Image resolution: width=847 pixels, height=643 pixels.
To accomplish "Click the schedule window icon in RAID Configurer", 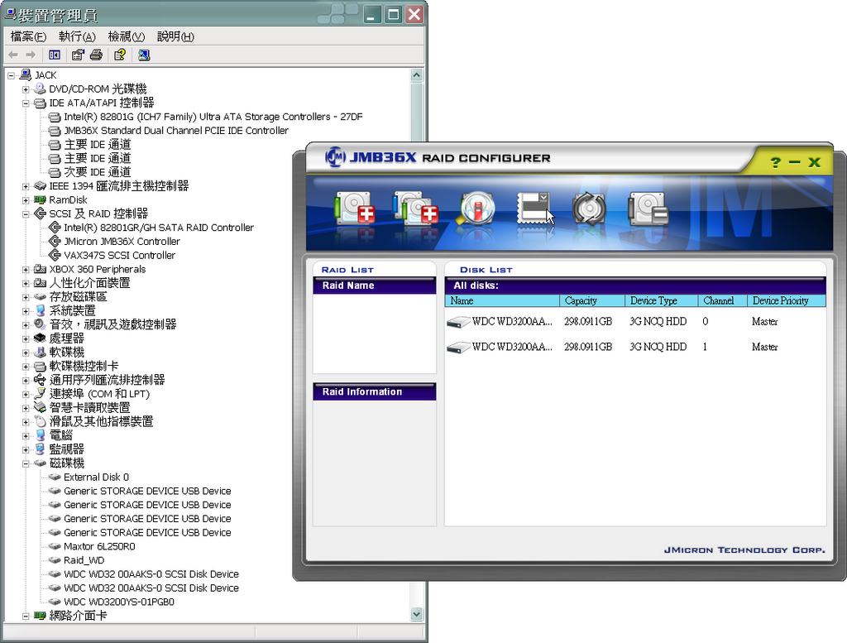I will coord(534,208).
